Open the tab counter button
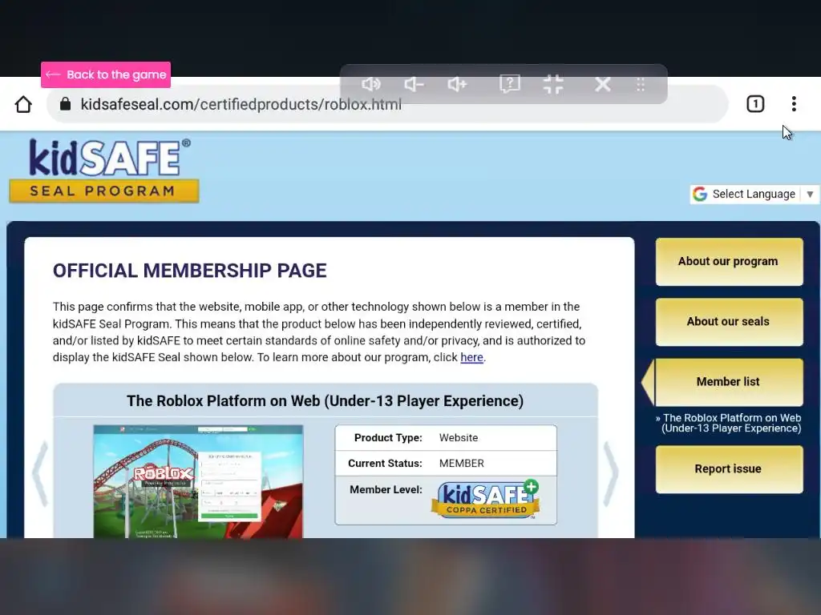The height and width of the screenshot is (615, 821). point(755,104)
